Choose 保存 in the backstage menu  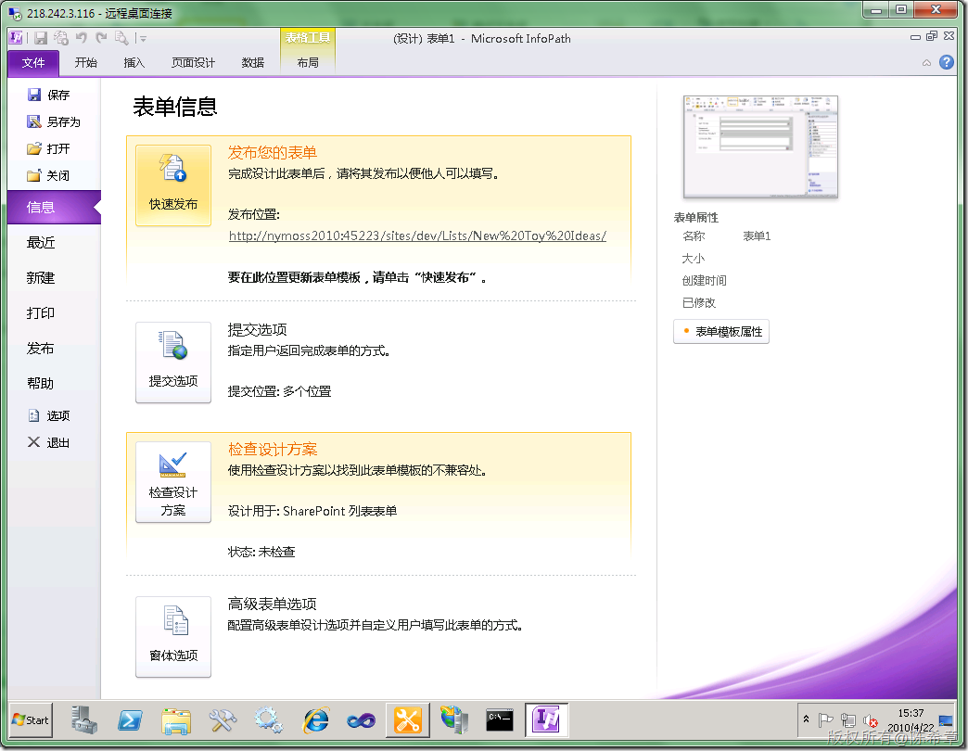(x=49, y=95)
